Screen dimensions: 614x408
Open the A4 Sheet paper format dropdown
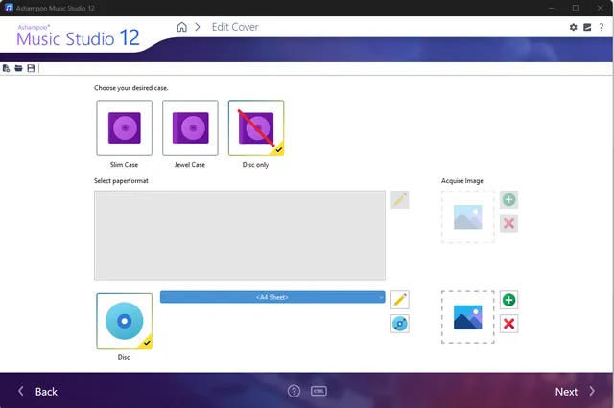coord(272,297)
